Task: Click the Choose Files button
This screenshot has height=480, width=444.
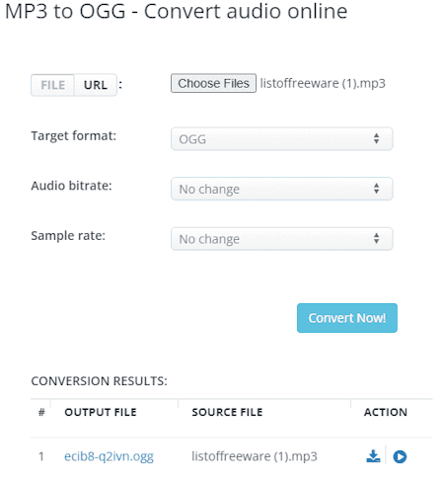Action: [213, 83]
